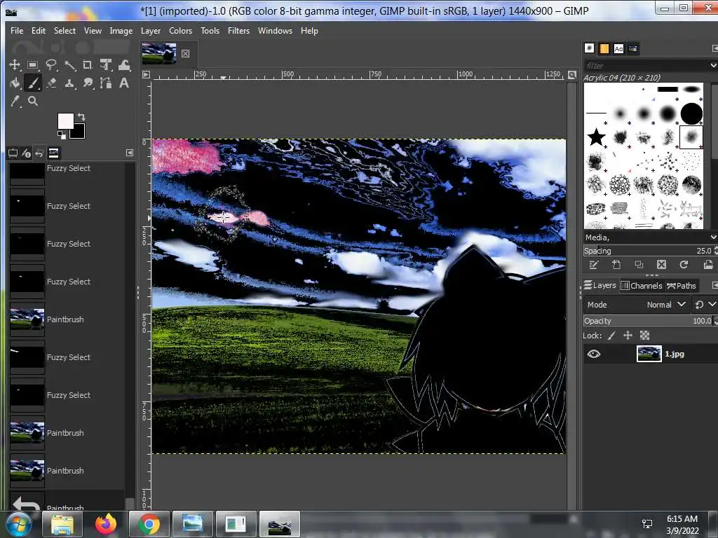Select the Zoom magnifier tool
718x538 pixels.
click(32, 101)
